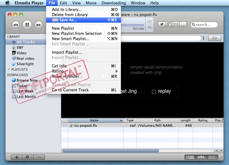Viewport: 229px width, 165px height.
Task: Create a New Playlist
Action: coord(84,28)
